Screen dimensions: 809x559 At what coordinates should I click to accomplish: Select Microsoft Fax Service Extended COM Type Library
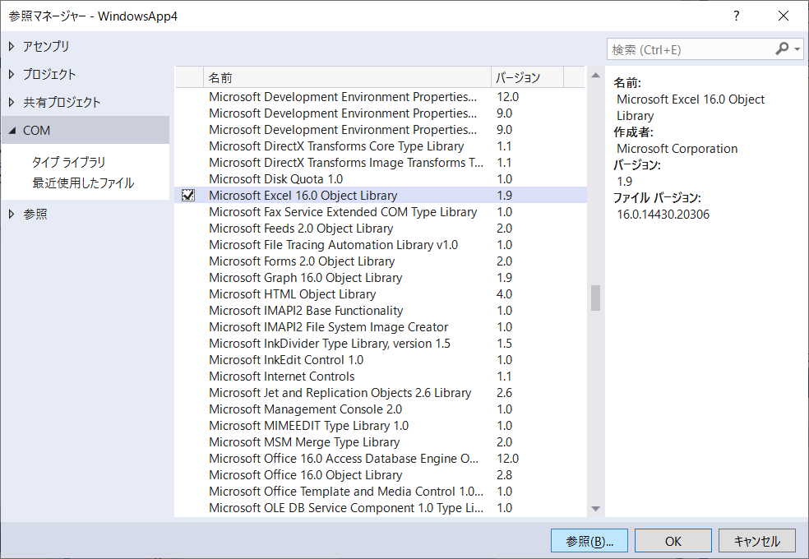point(381,212)
